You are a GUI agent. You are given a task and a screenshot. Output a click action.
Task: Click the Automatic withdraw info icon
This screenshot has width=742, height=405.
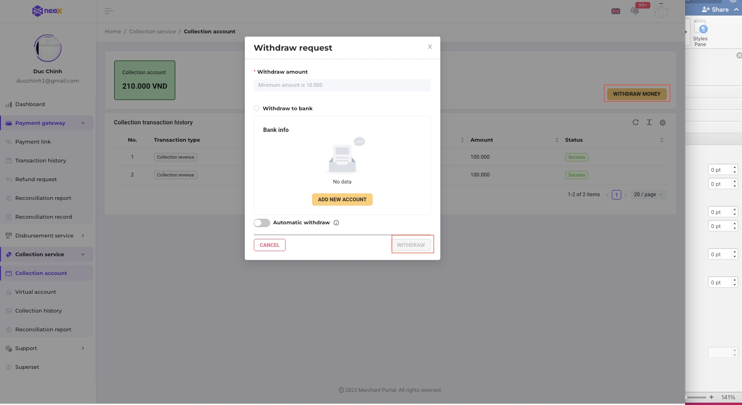pos(336,223)
